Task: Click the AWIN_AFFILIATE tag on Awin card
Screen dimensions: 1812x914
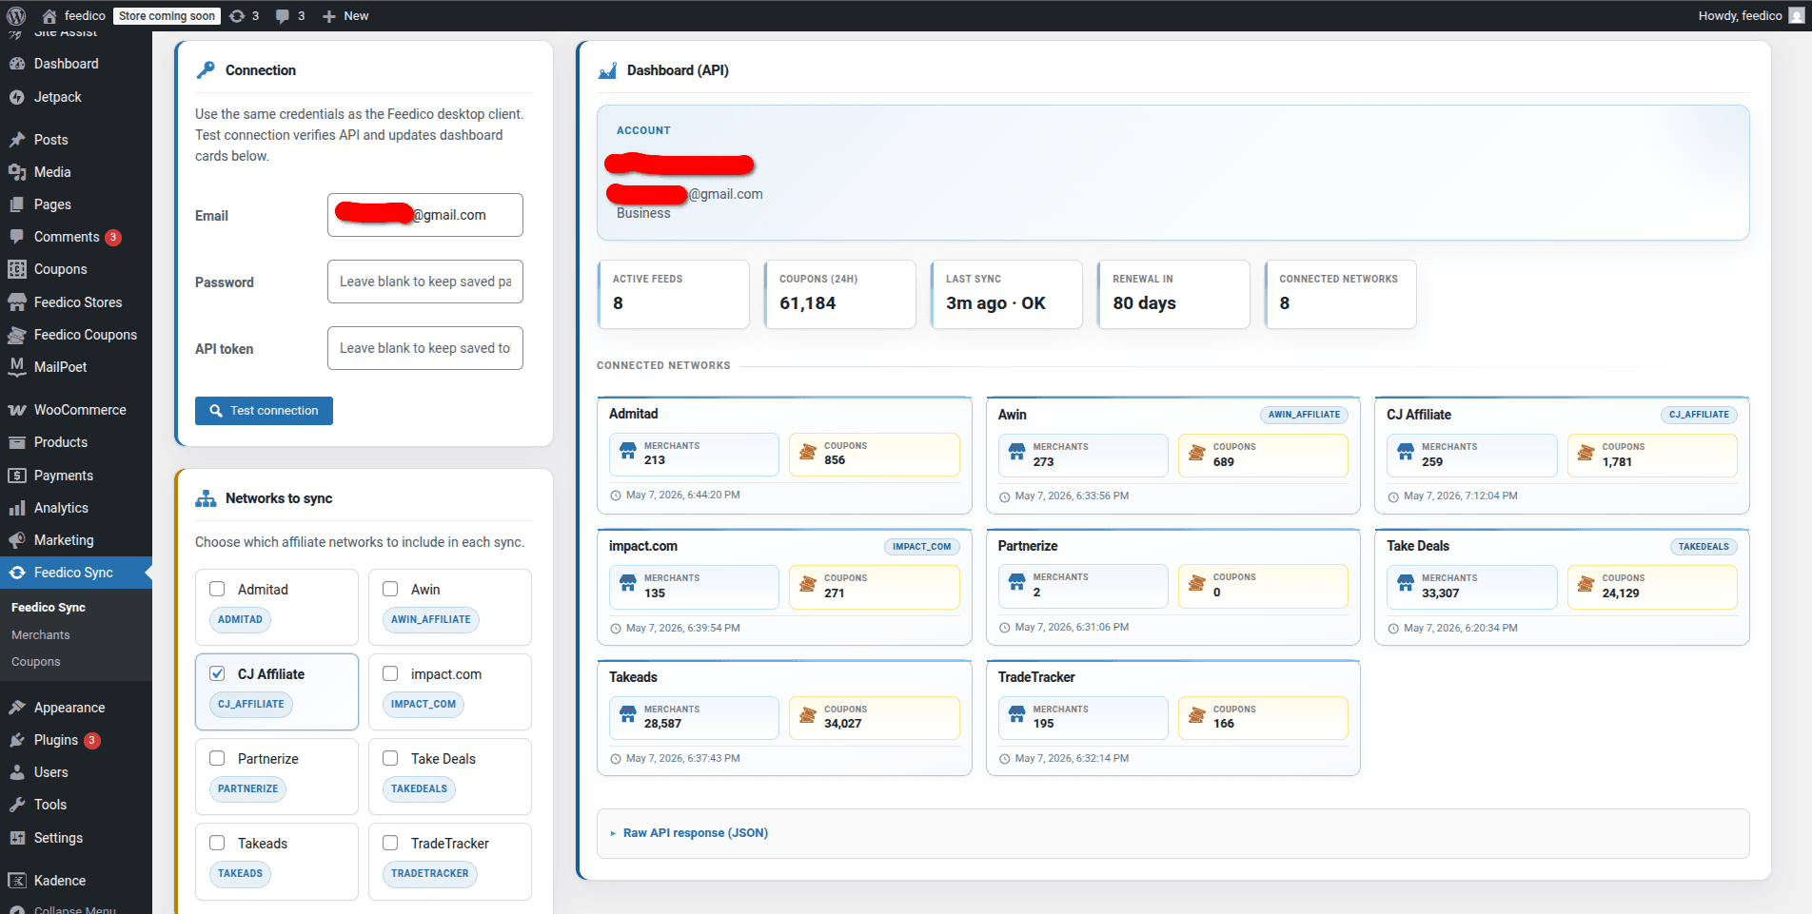Action: pos(1304,415)
